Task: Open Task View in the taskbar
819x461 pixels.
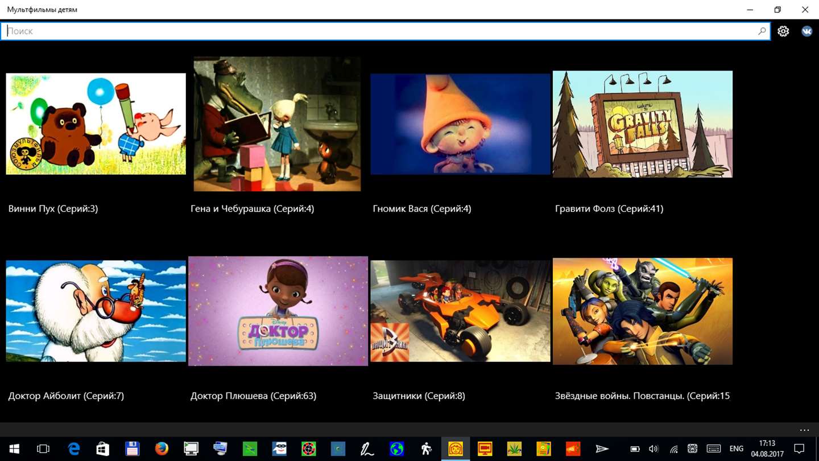Action: [43, 449]
